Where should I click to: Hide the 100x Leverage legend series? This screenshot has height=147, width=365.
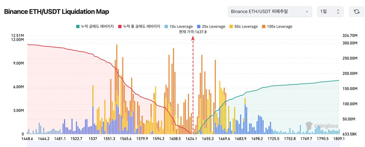(278, 26)
